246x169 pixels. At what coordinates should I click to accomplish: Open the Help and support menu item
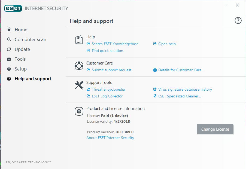tap(33, 79)
